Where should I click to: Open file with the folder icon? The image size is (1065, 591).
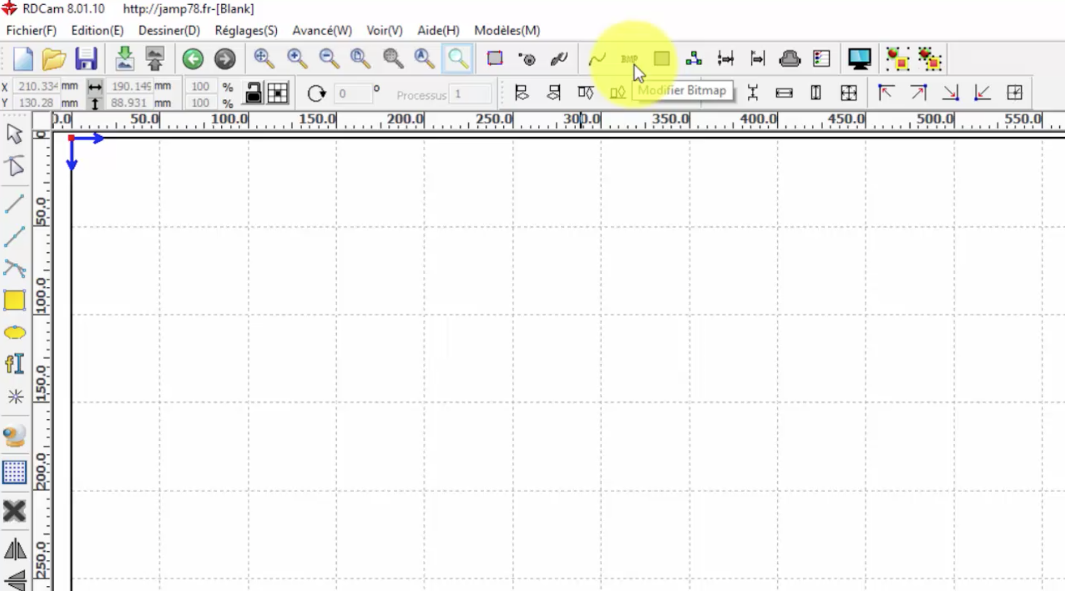pos(54,59)
